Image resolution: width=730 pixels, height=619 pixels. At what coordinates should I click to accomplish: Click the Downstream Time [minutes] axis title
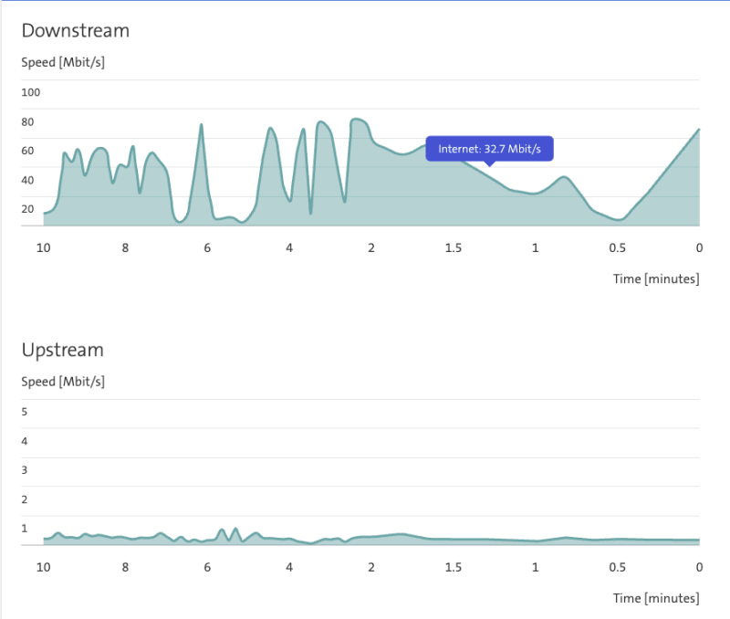pyautogui.click(x=656, y=278)
